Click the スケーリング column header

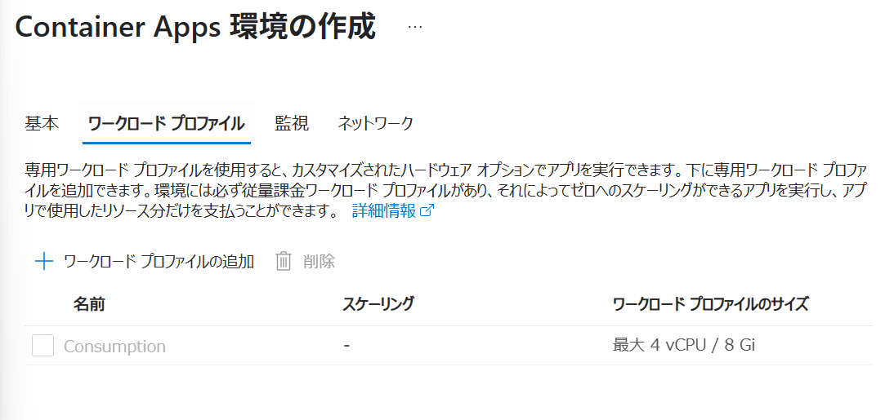point(378,304)
